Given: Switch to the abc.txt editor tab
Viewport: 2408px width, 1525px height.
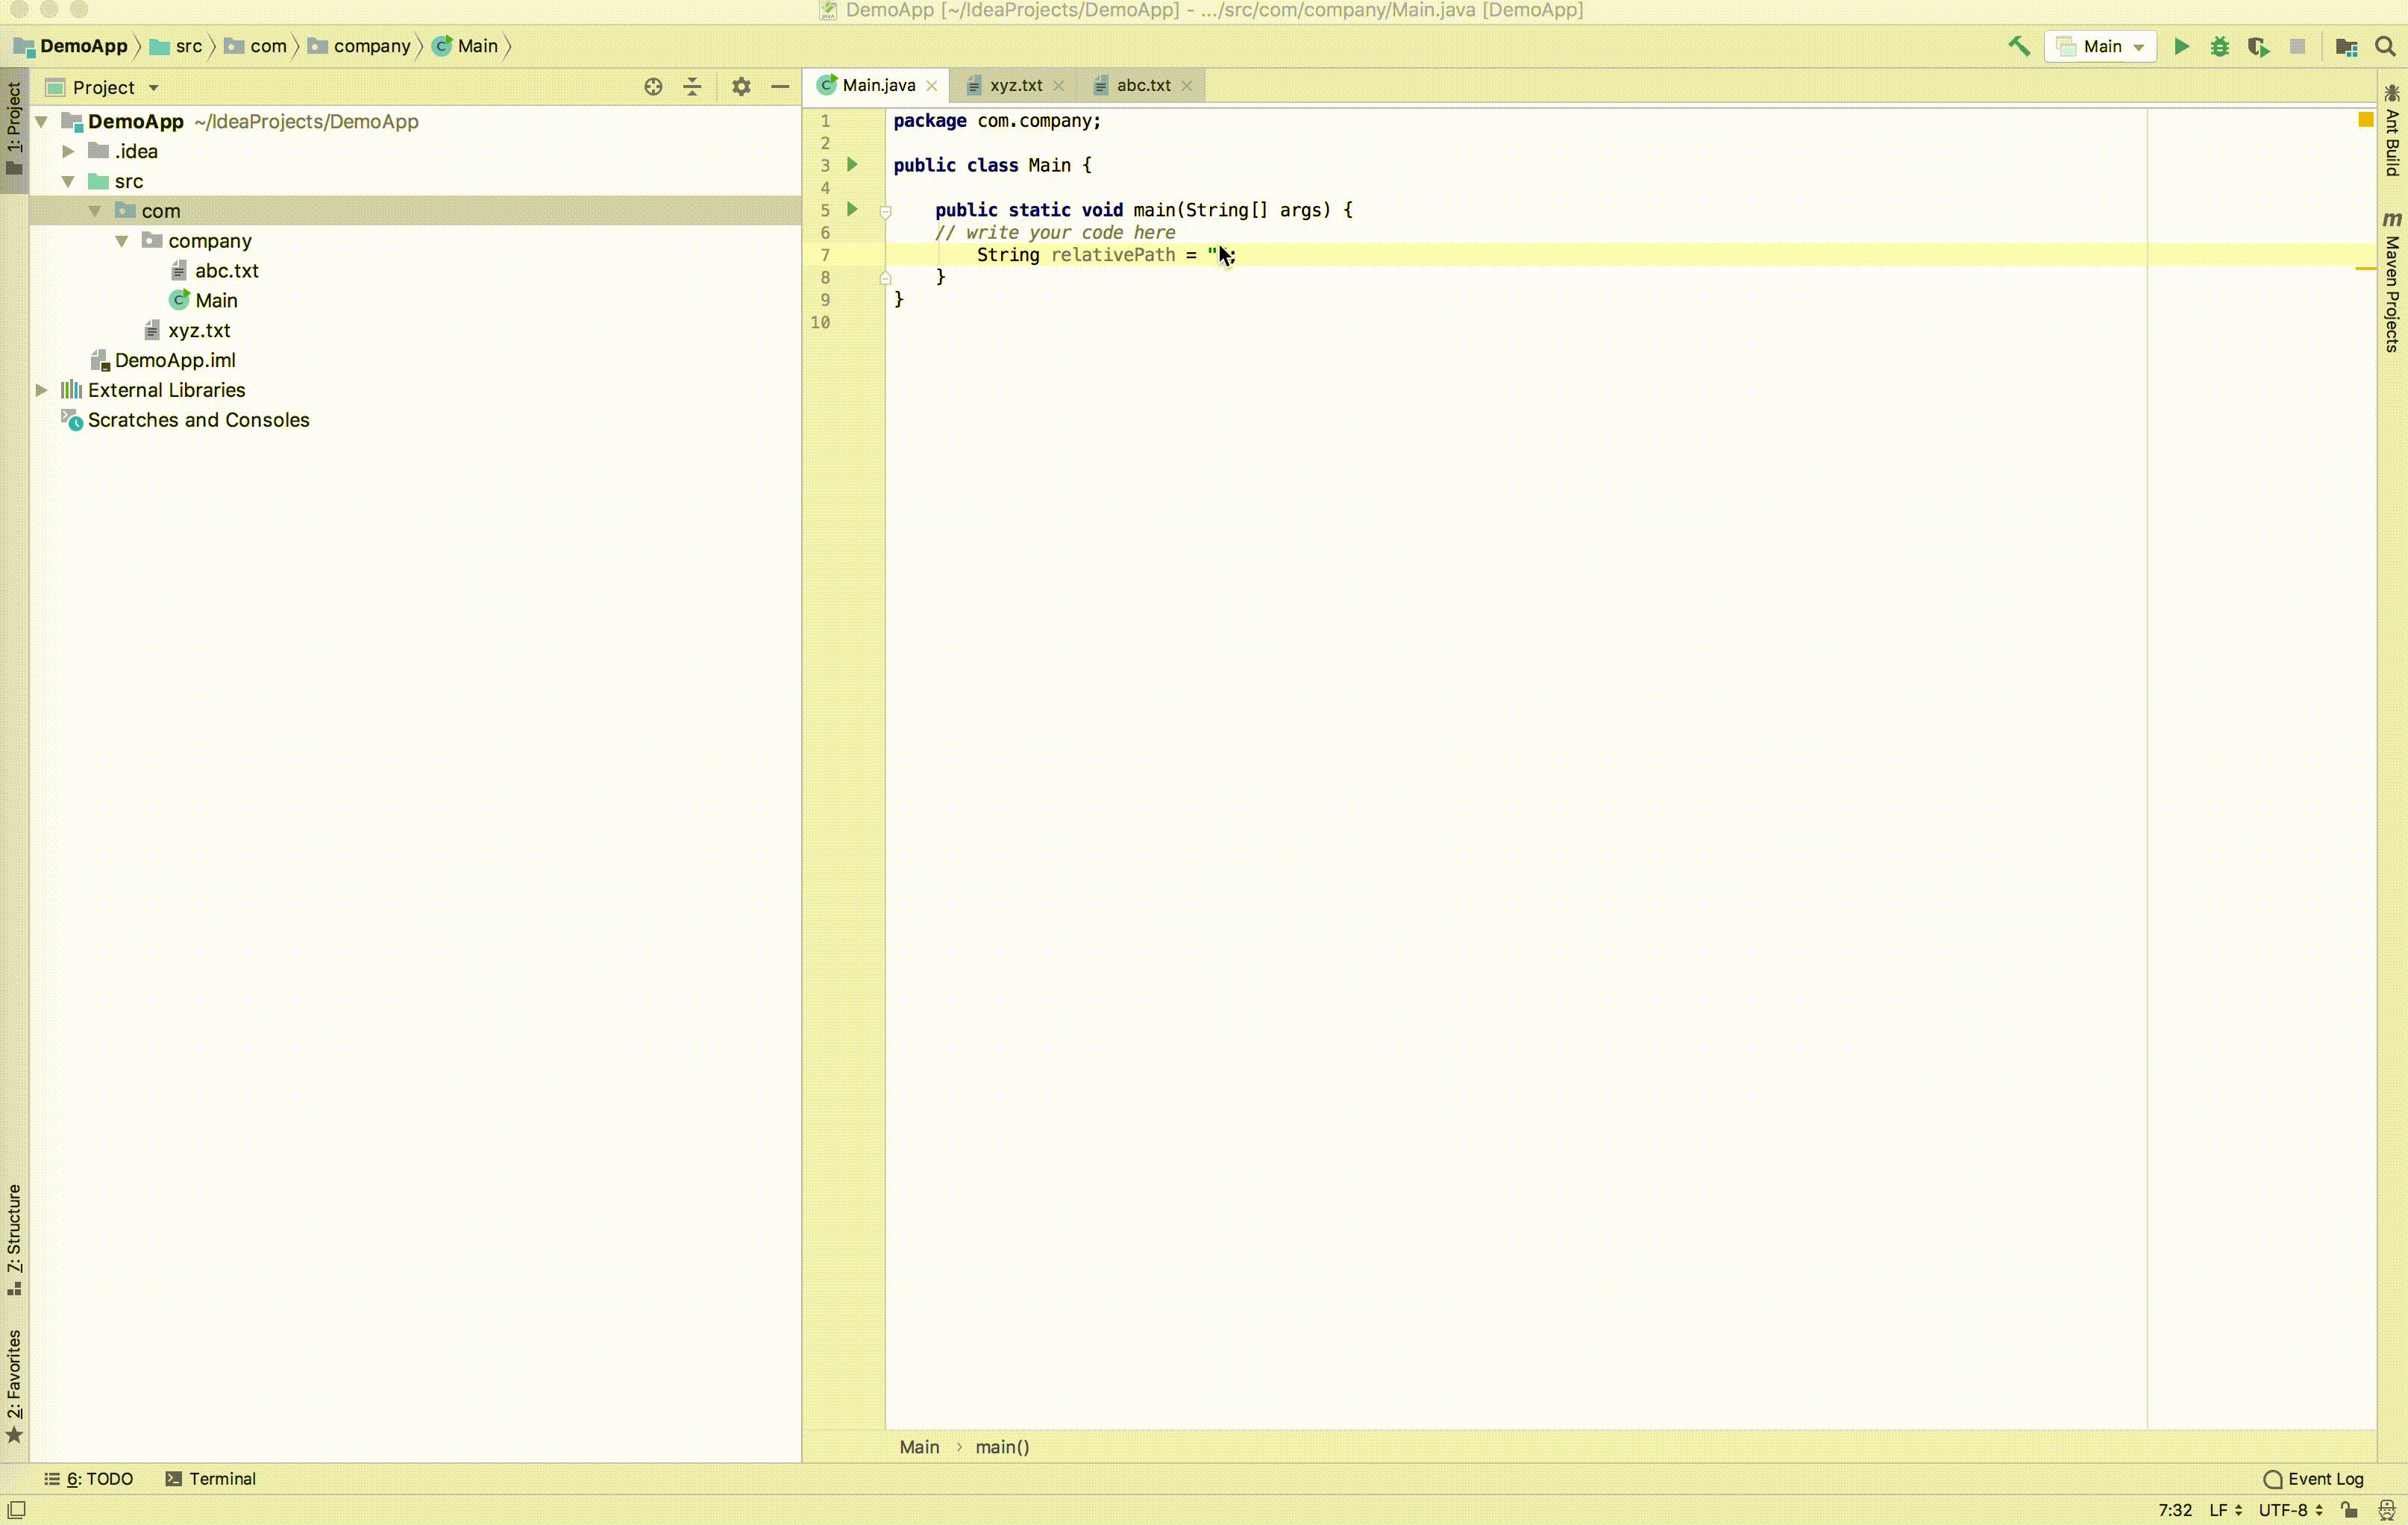Looking at the screenshot, I should (x=1143, y=85).
